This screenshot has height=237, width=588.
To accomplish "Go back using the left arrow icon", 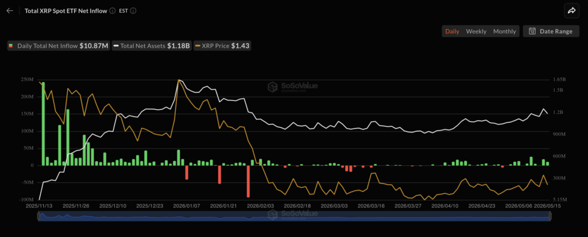I will [x=10, y=10].
